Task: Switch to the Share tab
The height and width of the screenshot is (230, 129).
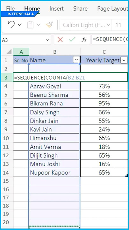Action: [x=80, y=9]
